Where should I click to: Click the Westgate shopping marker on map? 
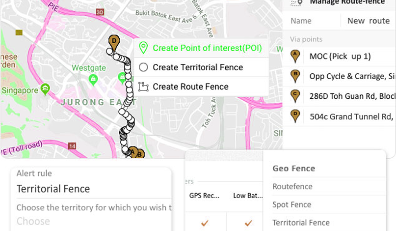click(92, 79)
